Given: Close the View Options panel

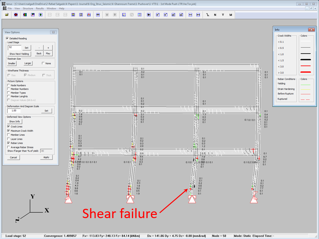Looking at the screenshot, I should click(53, 32).
